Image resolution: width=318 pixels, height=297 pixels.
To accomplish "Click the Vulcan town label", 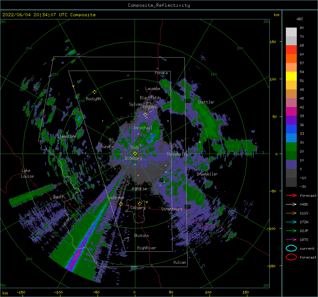I will pyautogui.click(x=179, y=262).
